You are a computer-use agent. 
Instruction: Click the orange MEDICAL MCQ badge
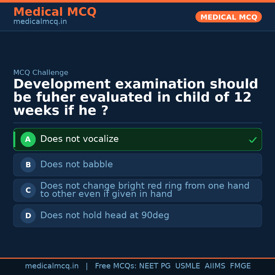(228, 17)
